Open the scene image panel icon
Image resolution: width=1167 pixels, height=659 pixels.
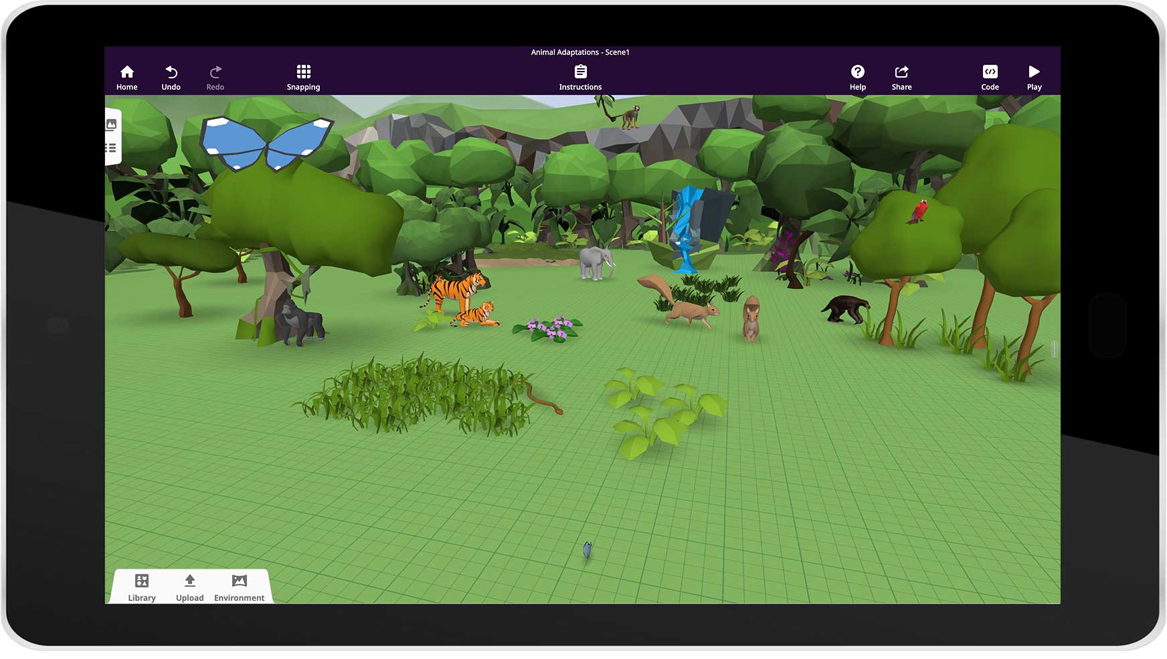(112, 124)
